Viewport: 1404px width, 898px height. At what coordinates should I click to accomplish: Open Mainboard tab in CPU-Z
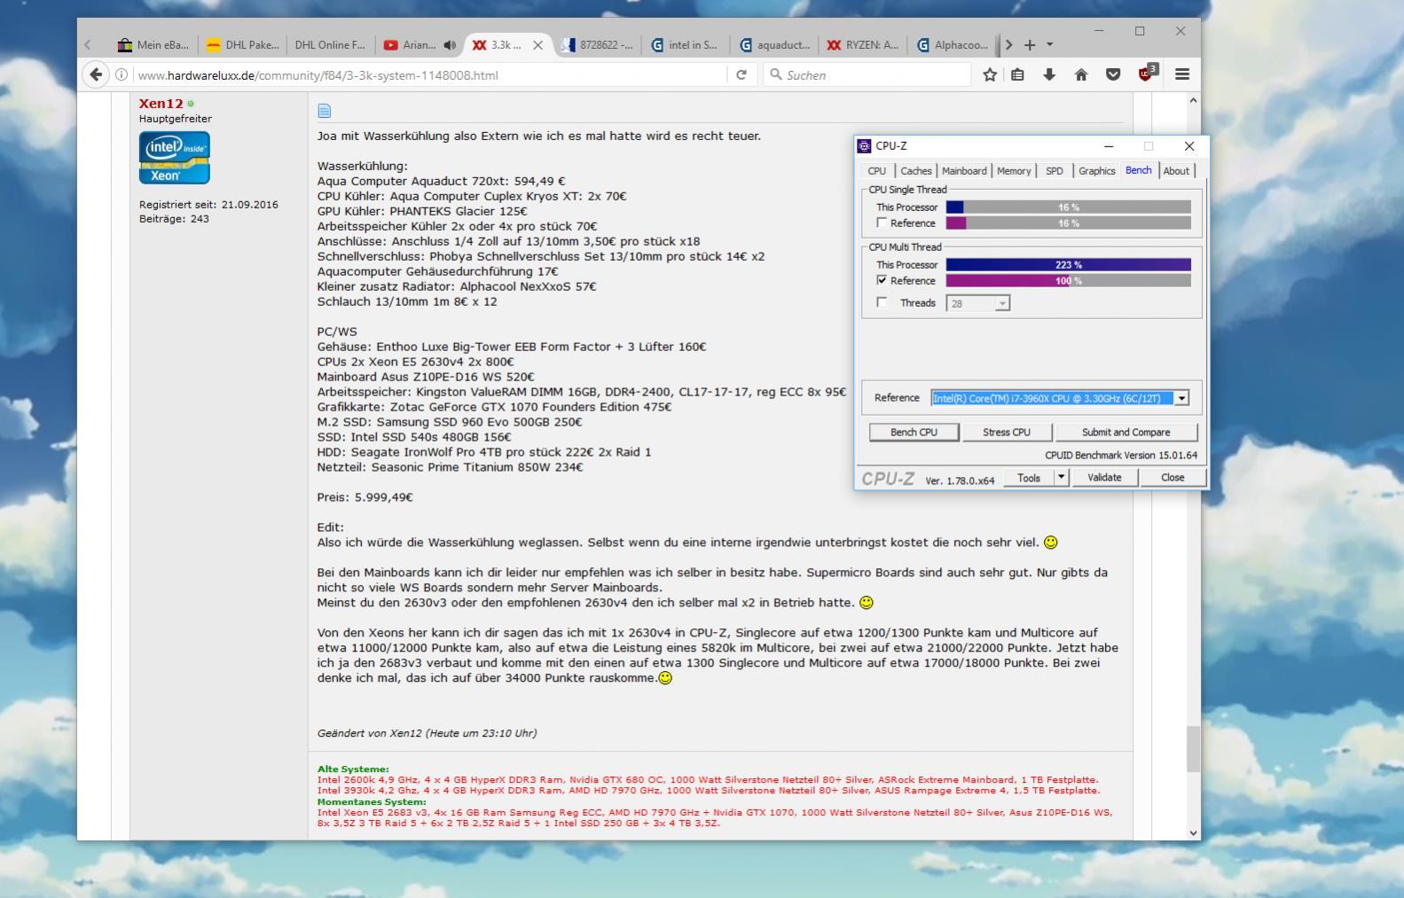point(964,171)
